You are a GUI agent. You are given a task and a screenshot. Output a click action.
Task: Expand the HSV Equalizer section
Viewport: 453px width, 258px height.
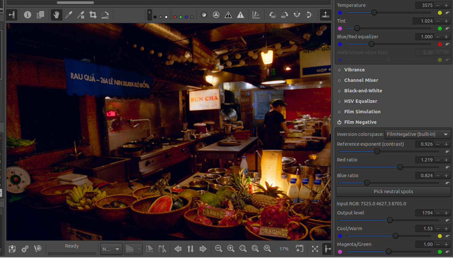coord(360,101)
